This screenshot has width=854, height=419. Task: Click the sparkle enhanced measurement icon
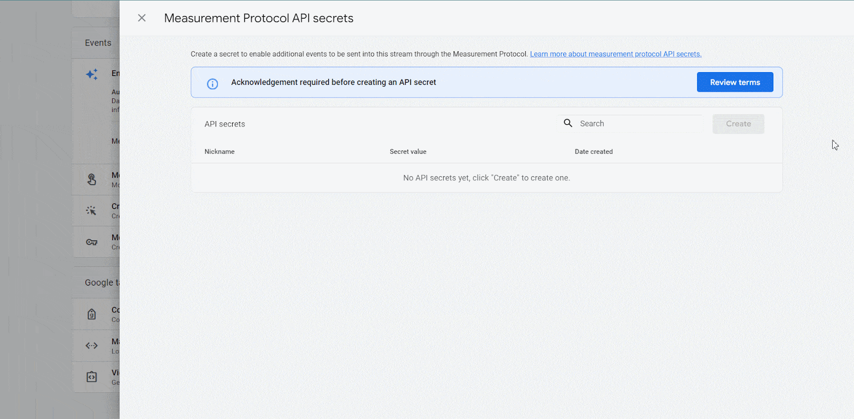(x=92, y=74)
